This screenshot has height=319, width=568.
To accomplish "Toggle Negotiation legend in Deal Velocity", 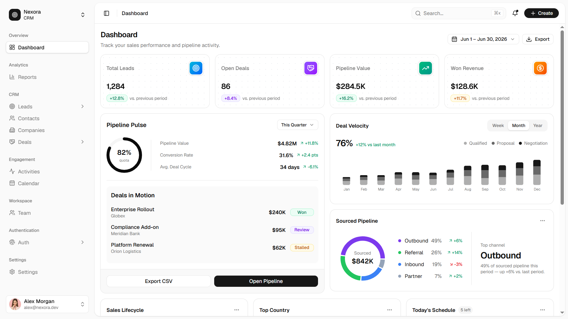I will pos(533,143).
